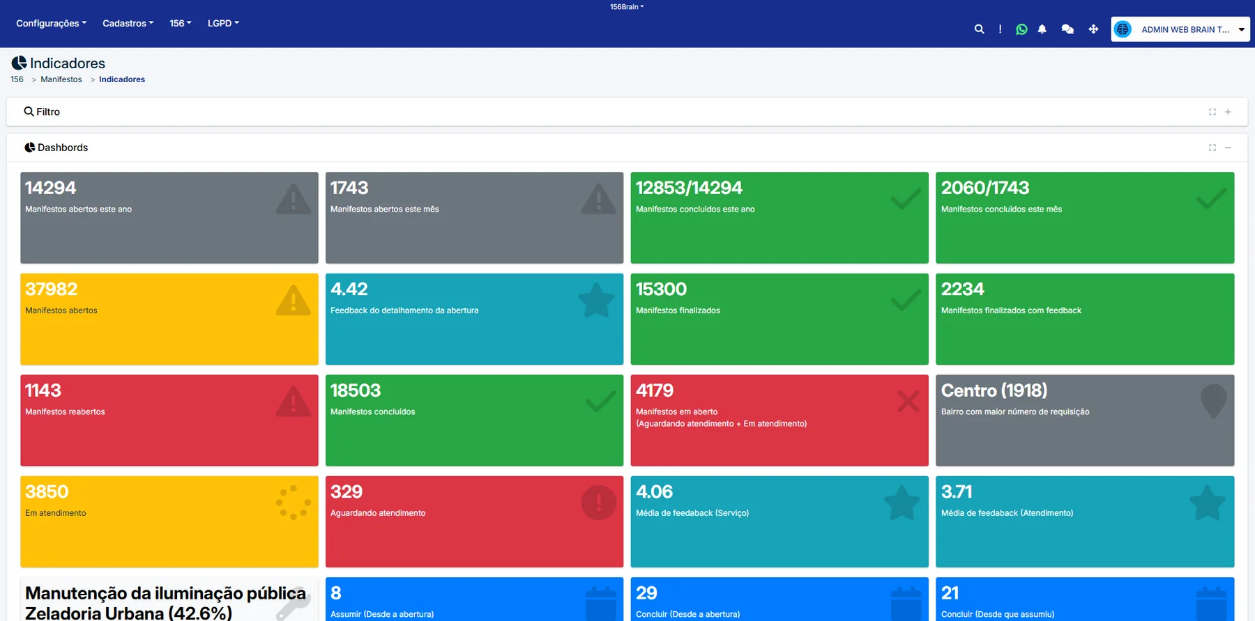Go to Manifestos breadcrumb link
Viewport: 1255px width, 621px height.
tap(61, 79)
